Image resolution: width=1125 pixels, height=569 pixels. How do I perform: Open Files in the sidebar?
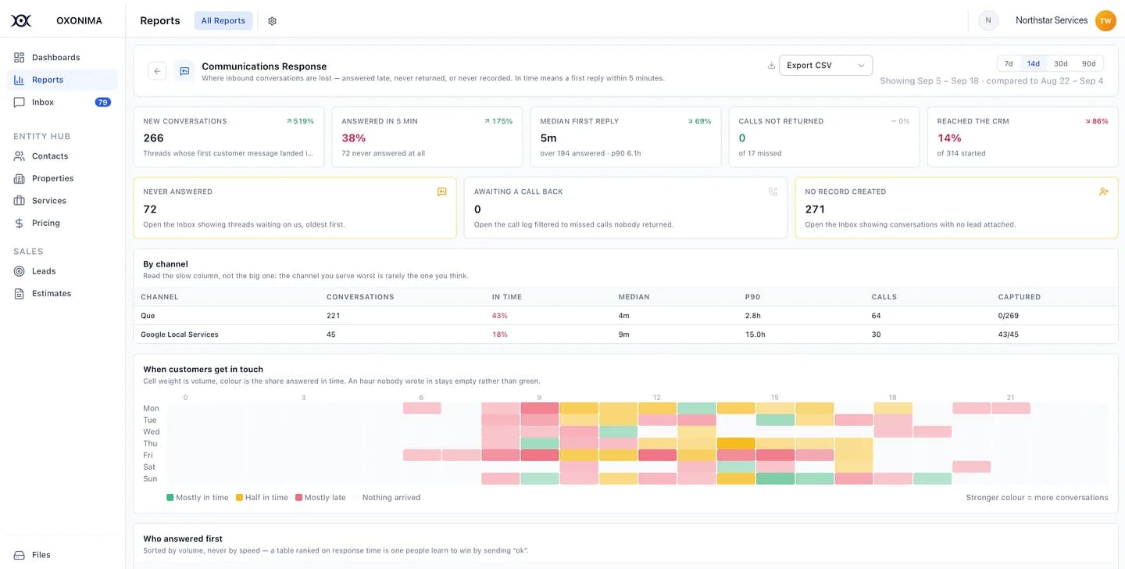62,555
